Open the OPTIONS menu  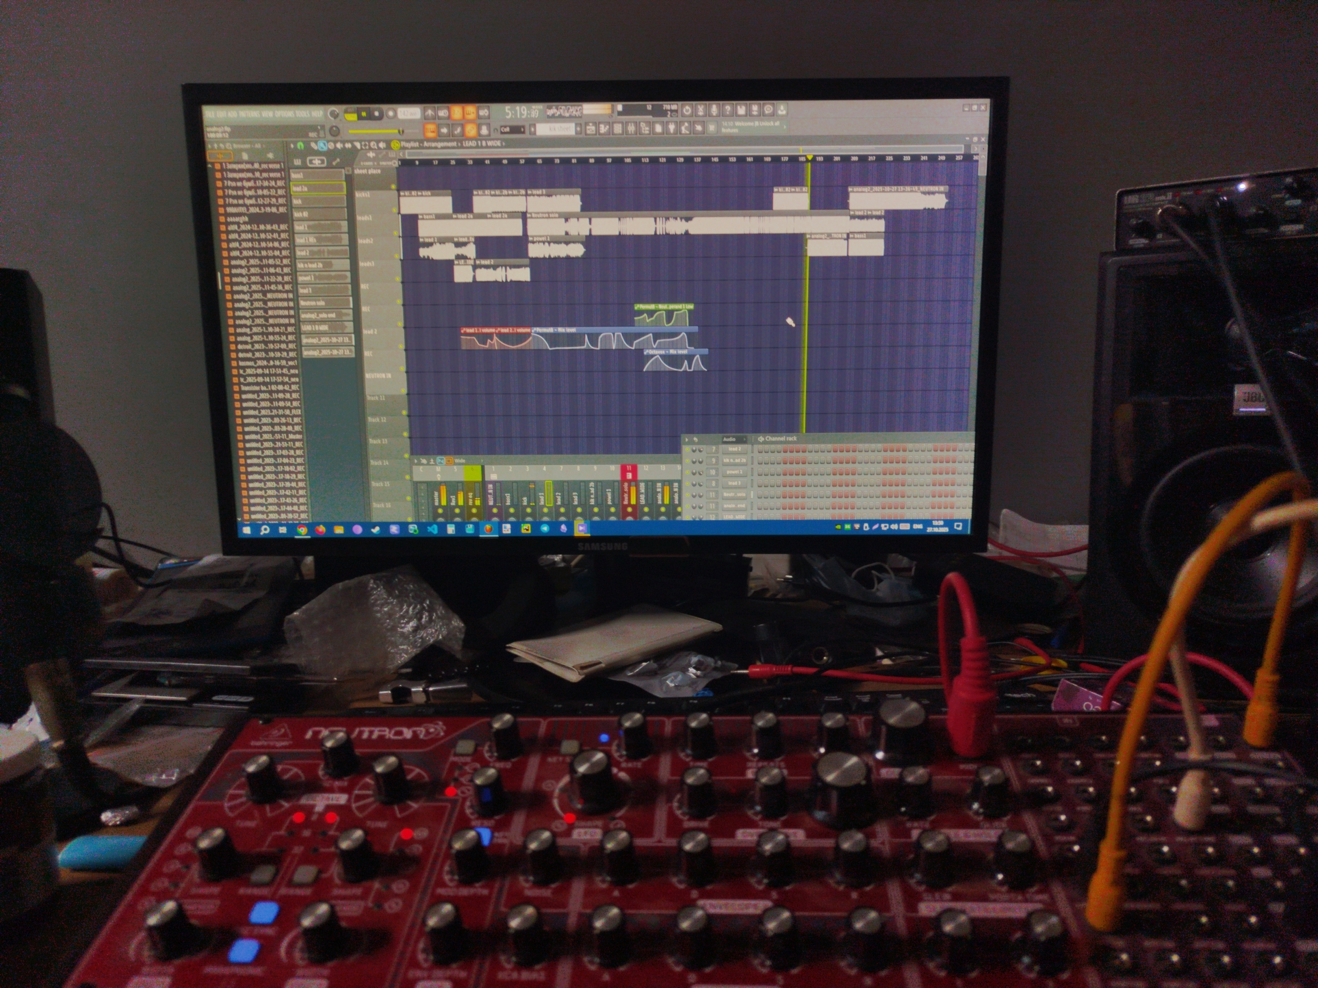pyautogui.click(x=285, y=114)
